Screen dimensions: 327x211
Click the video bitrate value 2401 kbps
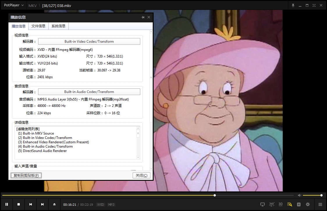(x=45, y=77)
